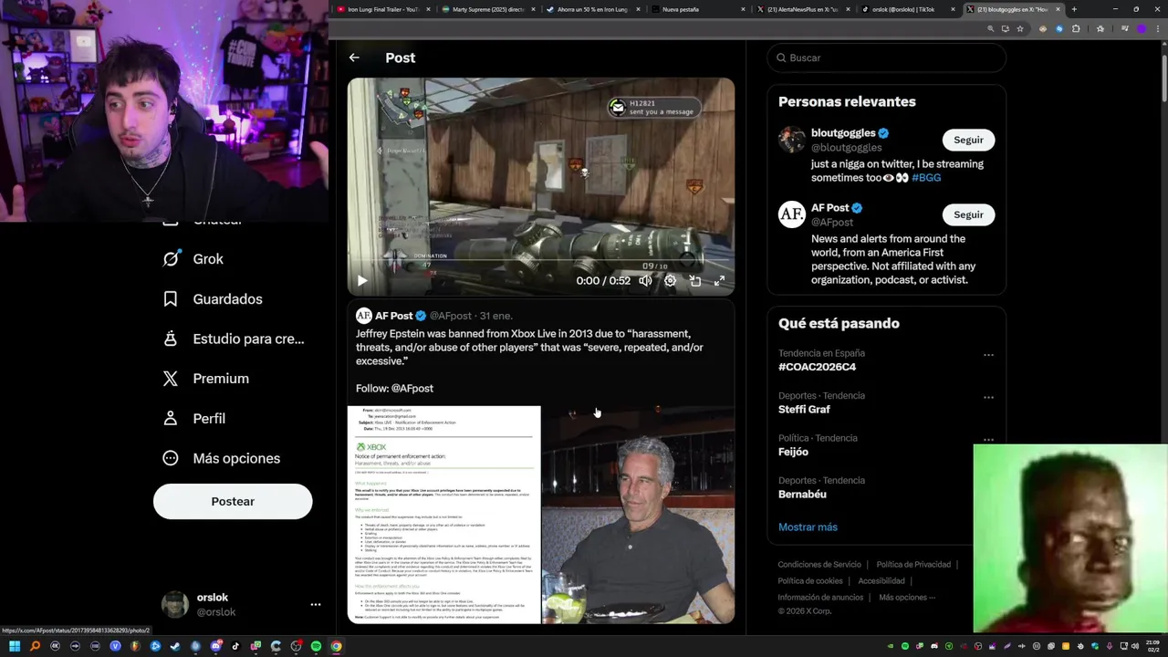This screenshot has height=657, width=1168.
Task: Open the AF Post quoted author name
Action: click(393, 316)
